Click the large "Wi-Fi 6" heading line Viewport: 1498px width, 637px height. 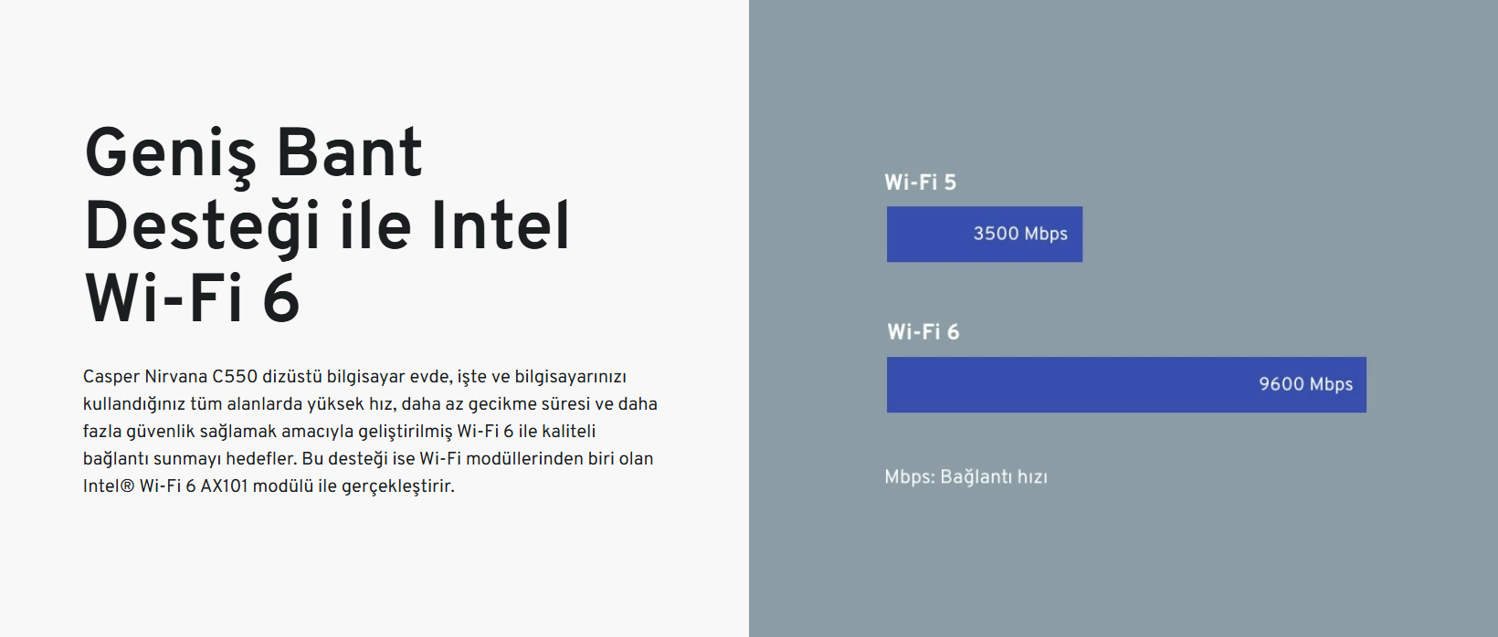(x=192, y=298)
